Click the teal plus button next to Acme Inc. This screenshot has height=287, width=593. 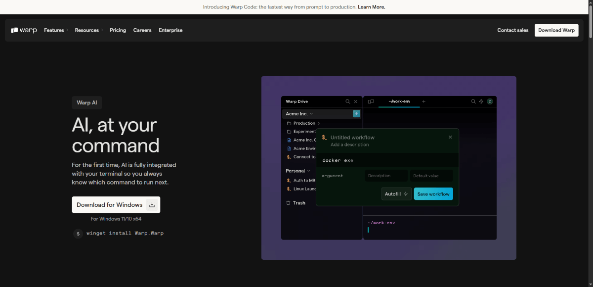click(x=356, y=114)
